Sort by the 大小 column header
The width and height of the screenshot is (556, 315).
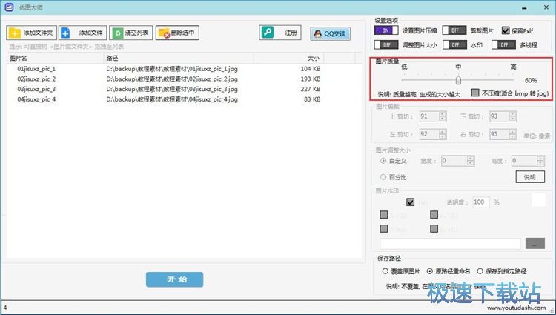(x=288, y=58)
